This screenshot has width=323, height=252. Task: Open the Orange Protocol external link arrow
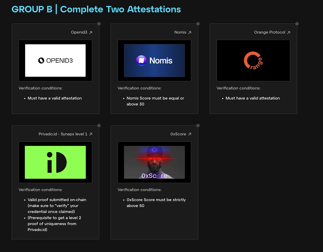tap(289, 32)
